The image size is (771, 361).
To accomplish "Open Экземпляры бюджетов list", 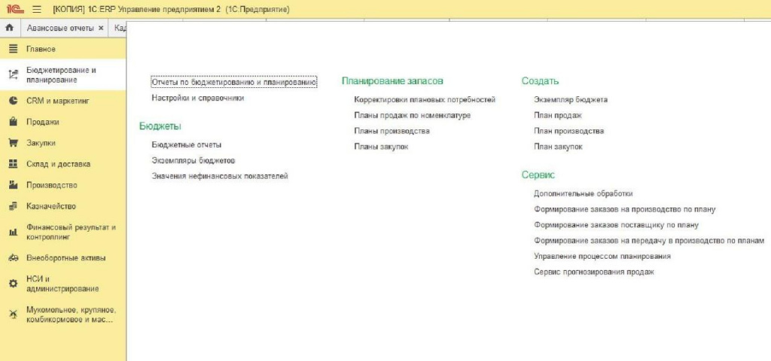I will (194, 161).
